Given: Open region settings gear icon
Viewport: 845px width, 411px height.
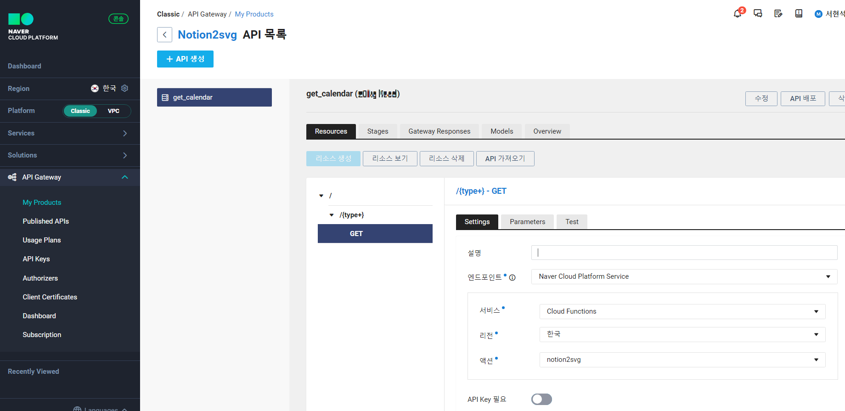Looking at the screenshot, I should coord(124,88).
